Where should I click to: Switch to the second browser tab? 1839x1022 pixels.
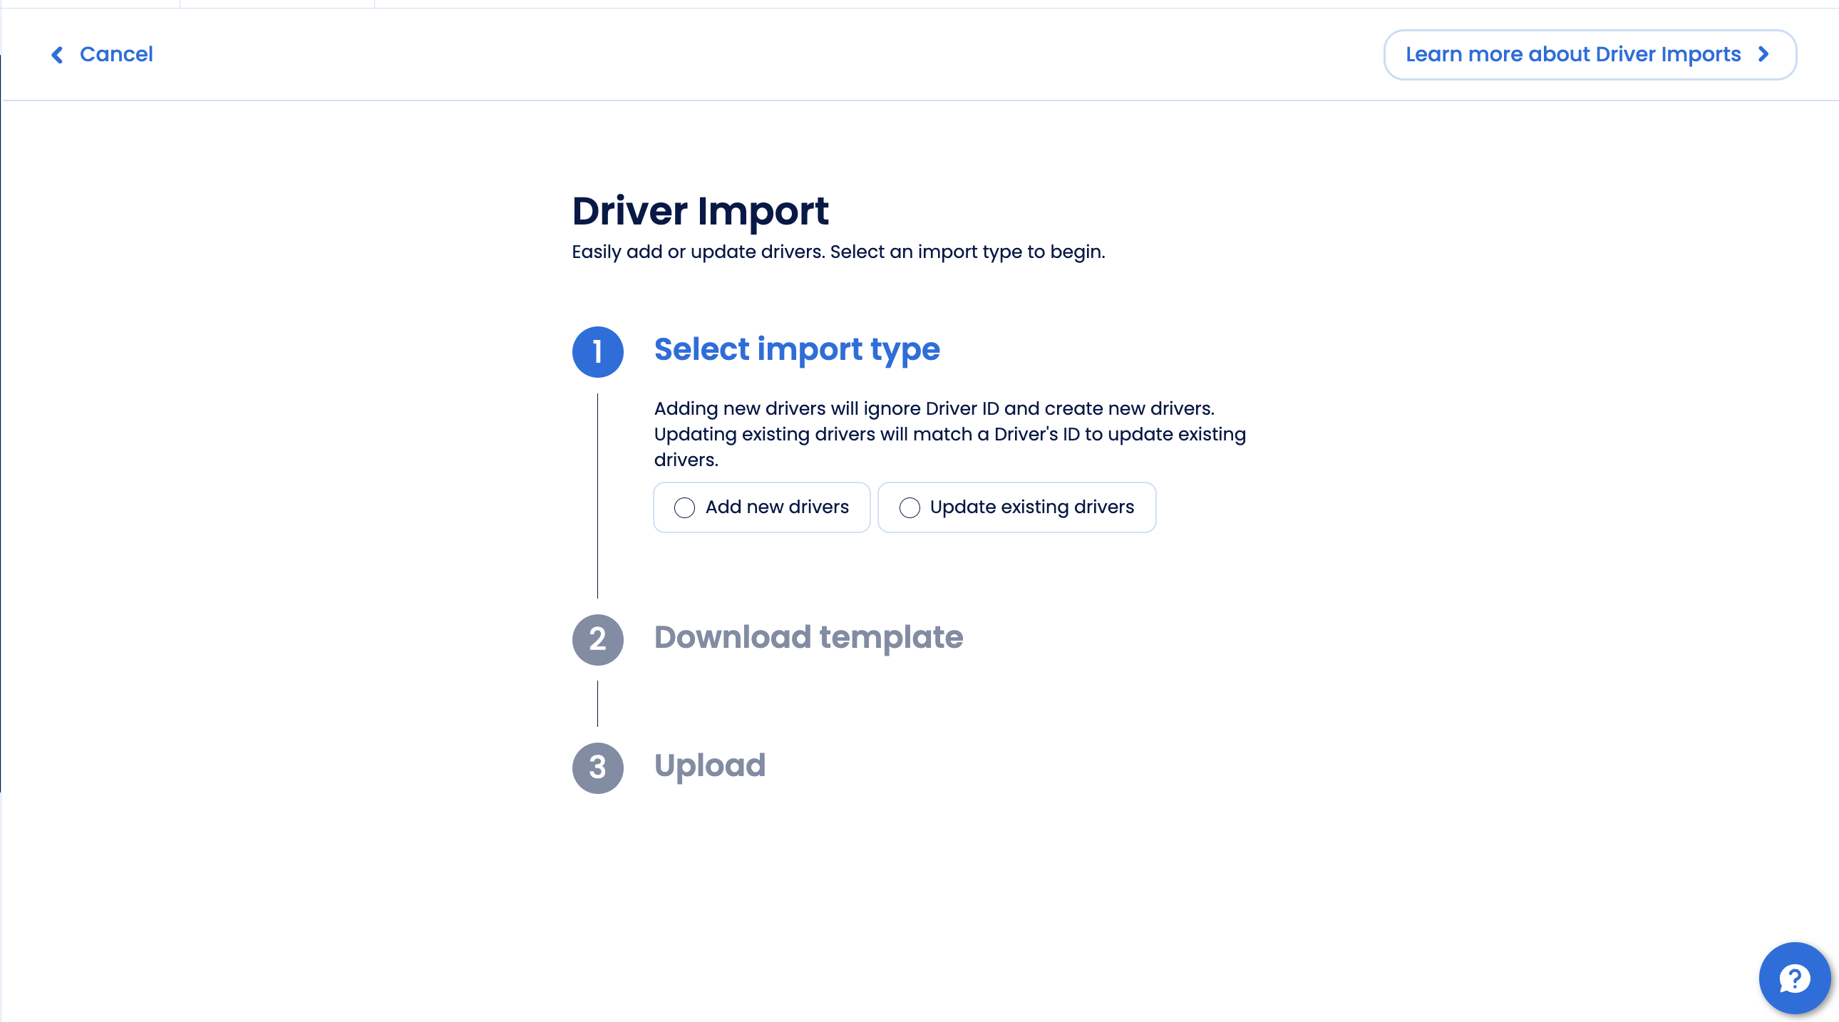(x=279, y=4)
